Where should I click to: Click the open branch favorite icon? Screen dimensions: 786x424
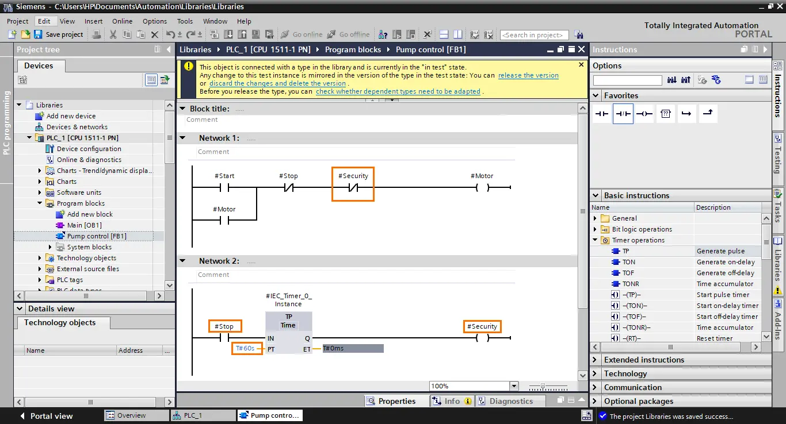point(686,114)
